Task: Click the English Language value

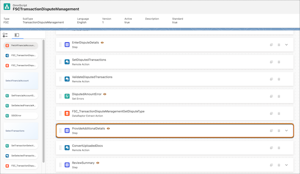Action: 82,22
